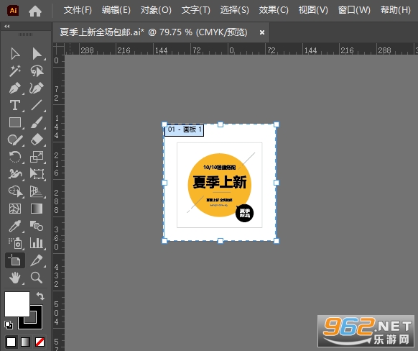The image size is (418, 351).
Task: Pick the Slice tool
Action: tap(37, 260)
